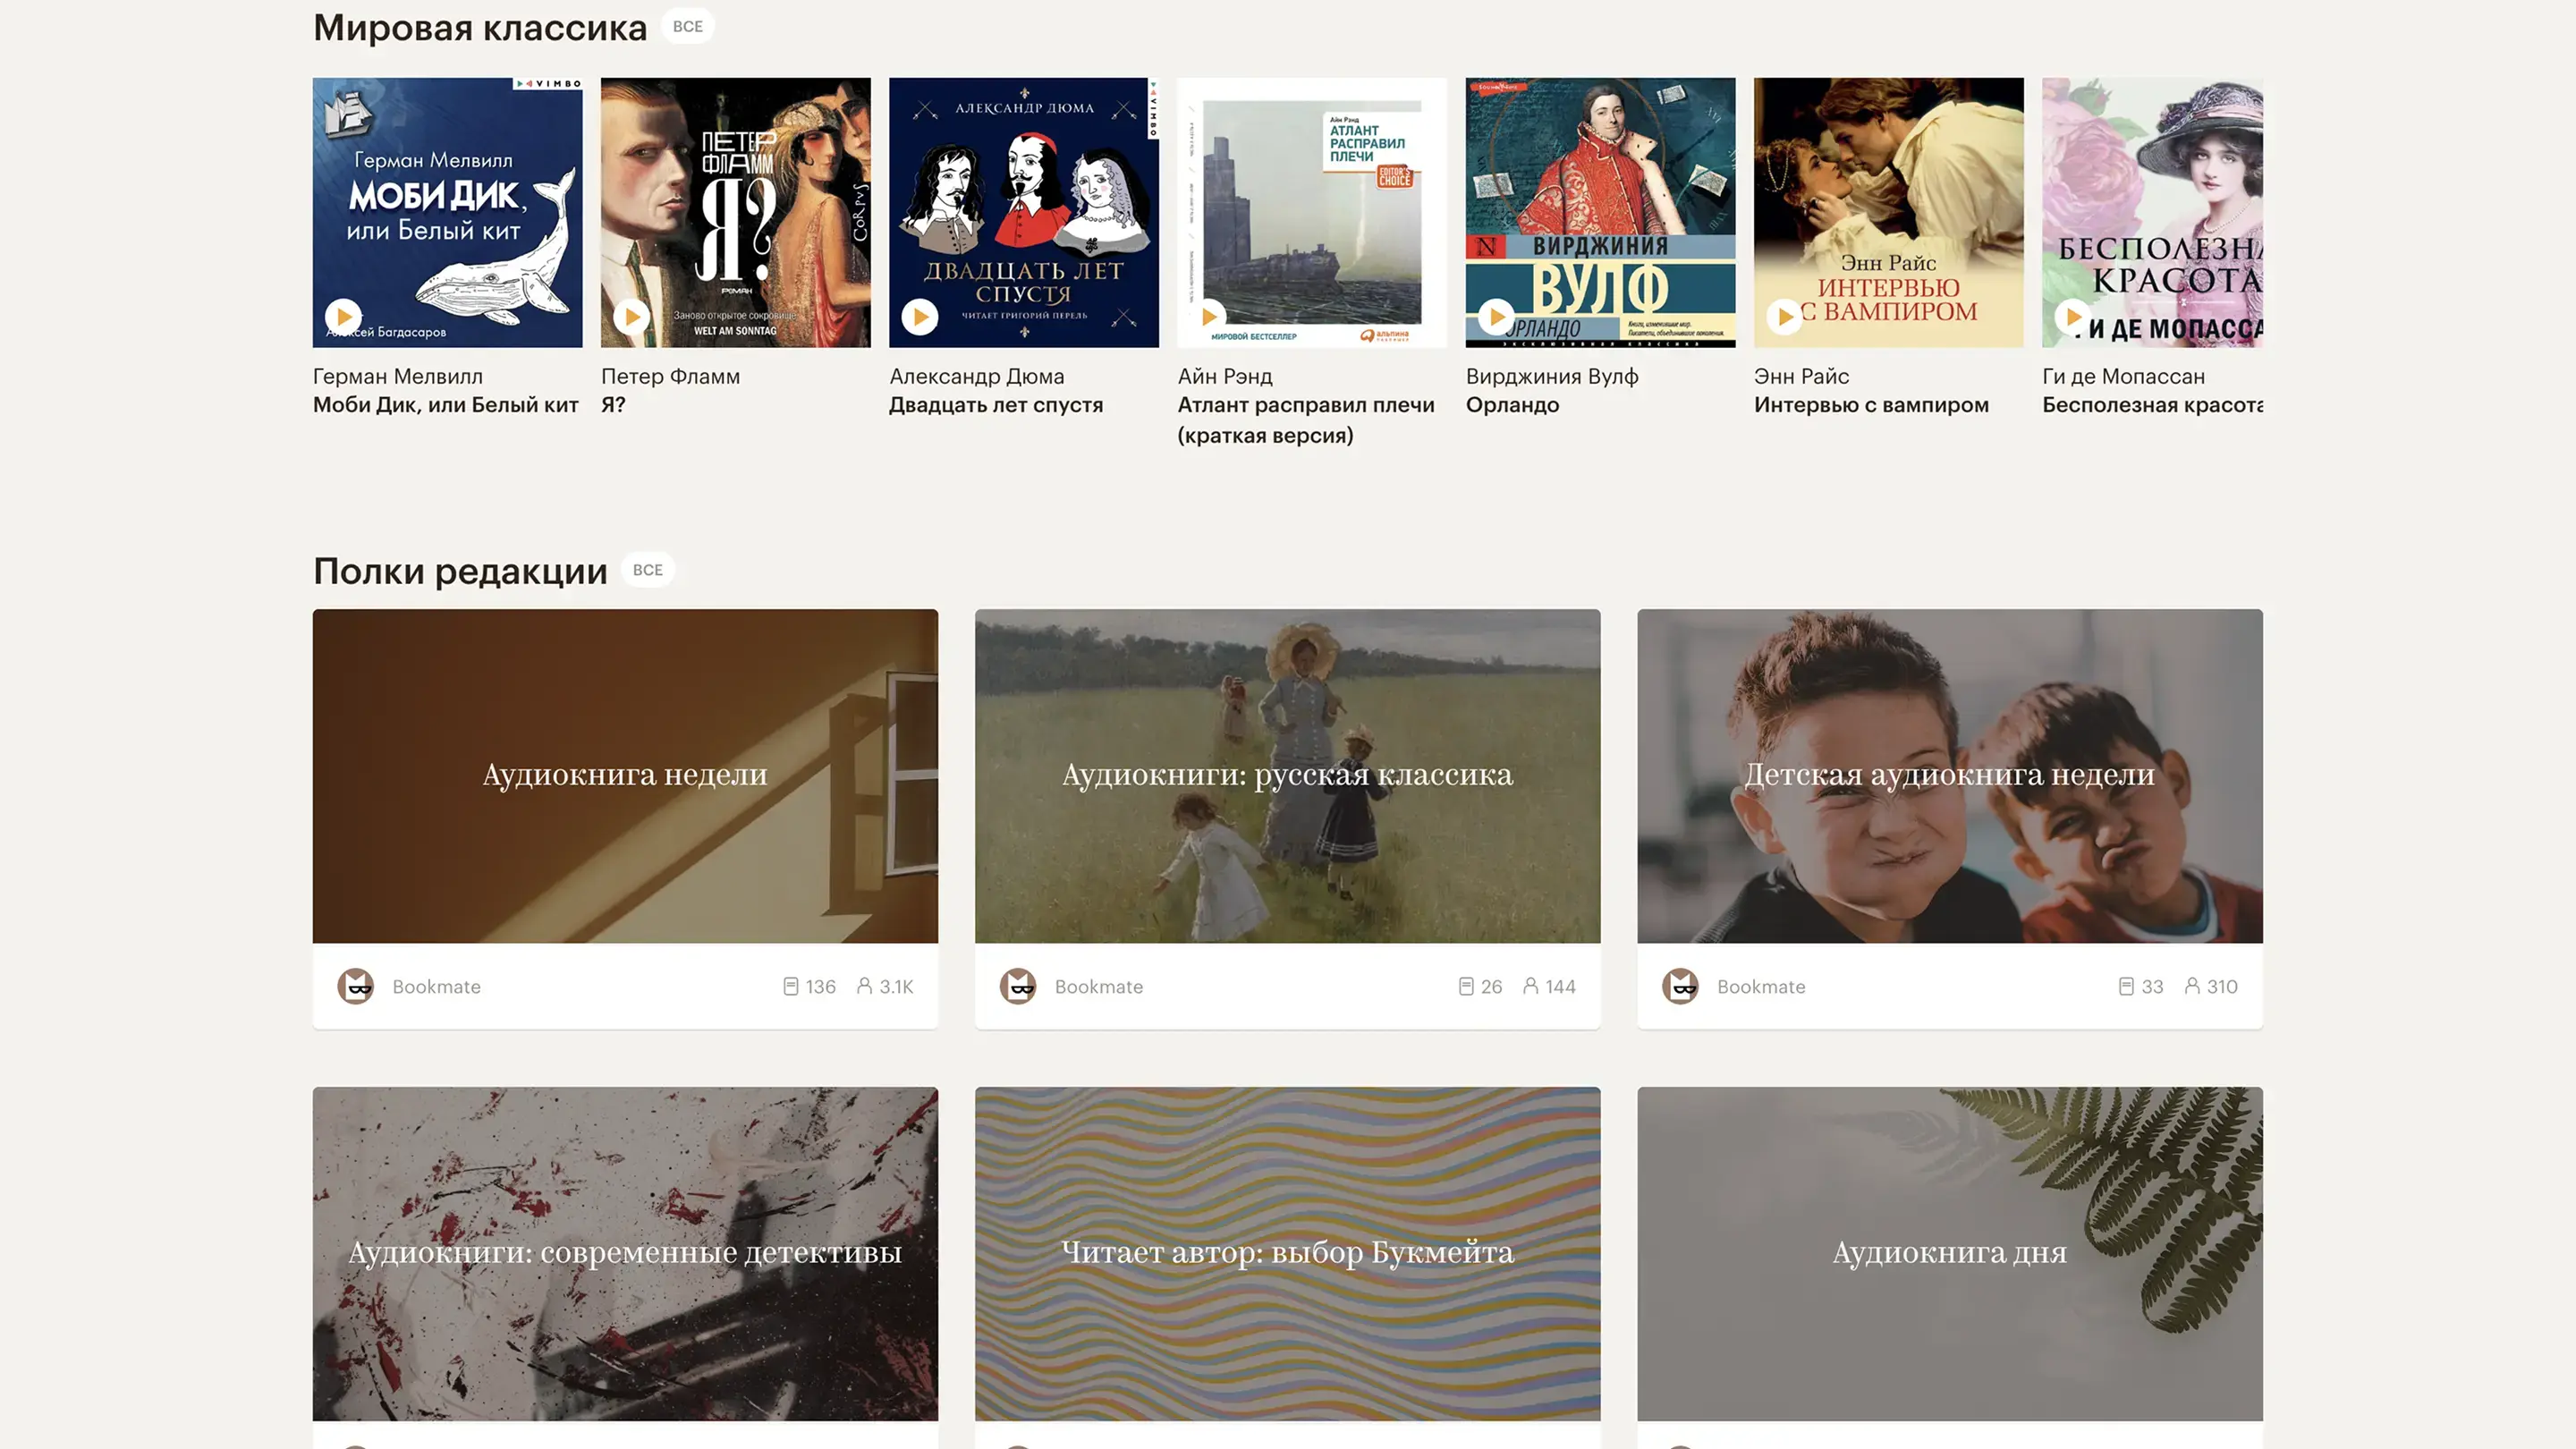Open Аудиокниги: русская классика shelf card
2576x1449 pixels.
coord(1287,775)
